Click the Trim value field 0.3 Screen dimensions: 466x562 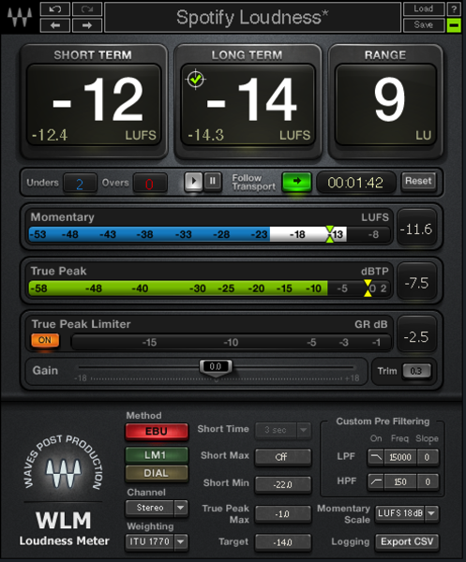[416, 371]
